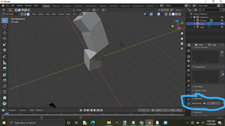This screenshot has height=126, width=225.
Task: Activate the Bevel tool
Action: pos(5,80)
